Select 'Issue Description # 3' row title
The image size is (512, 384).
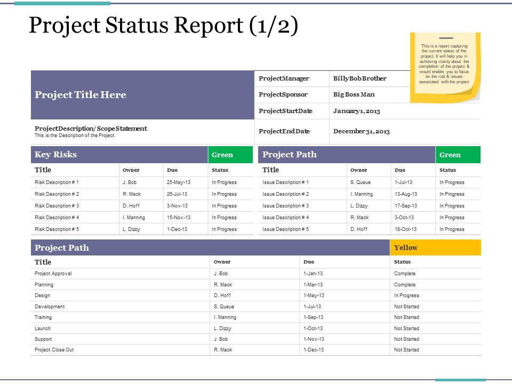tap(285, 206)
